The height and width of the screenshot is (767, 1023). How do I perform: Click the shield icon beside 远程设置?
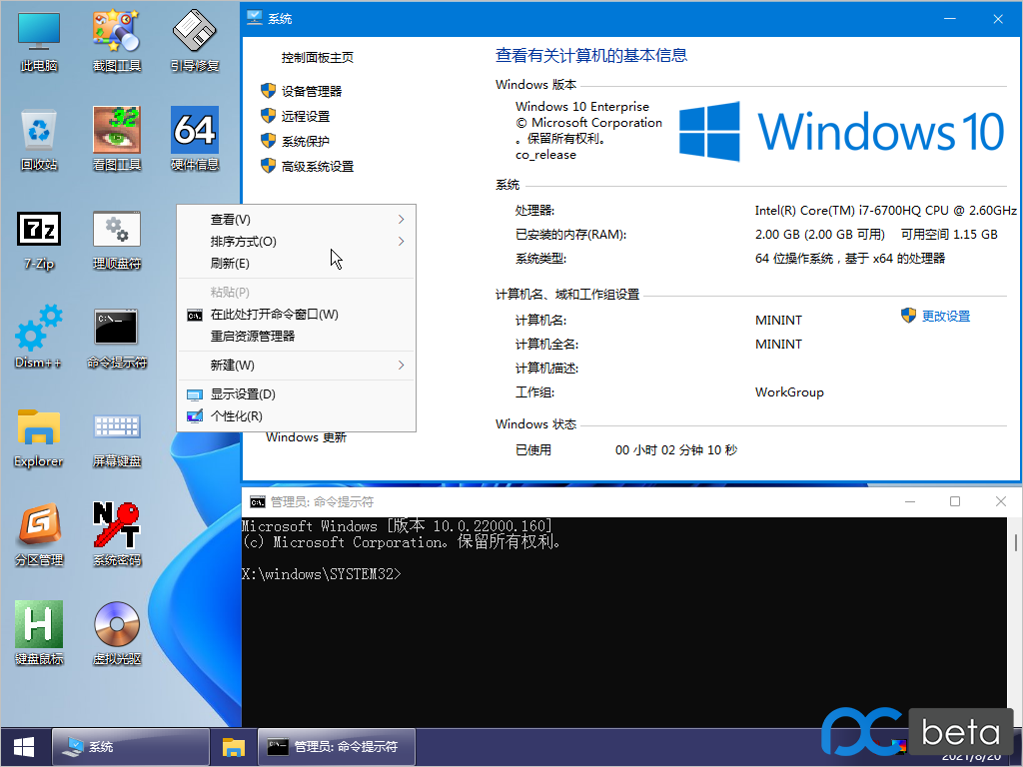pyautogui.click(x=268, y=116)
